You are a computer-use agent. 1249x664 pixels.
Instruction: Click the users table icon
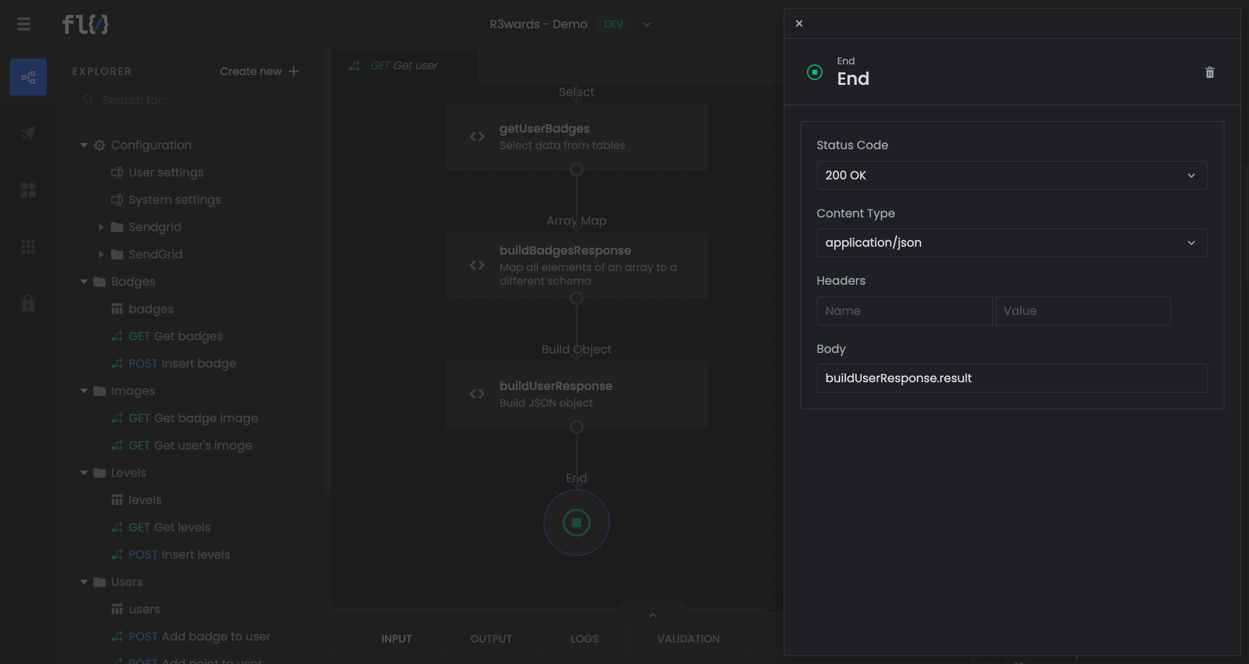[117, 609]
